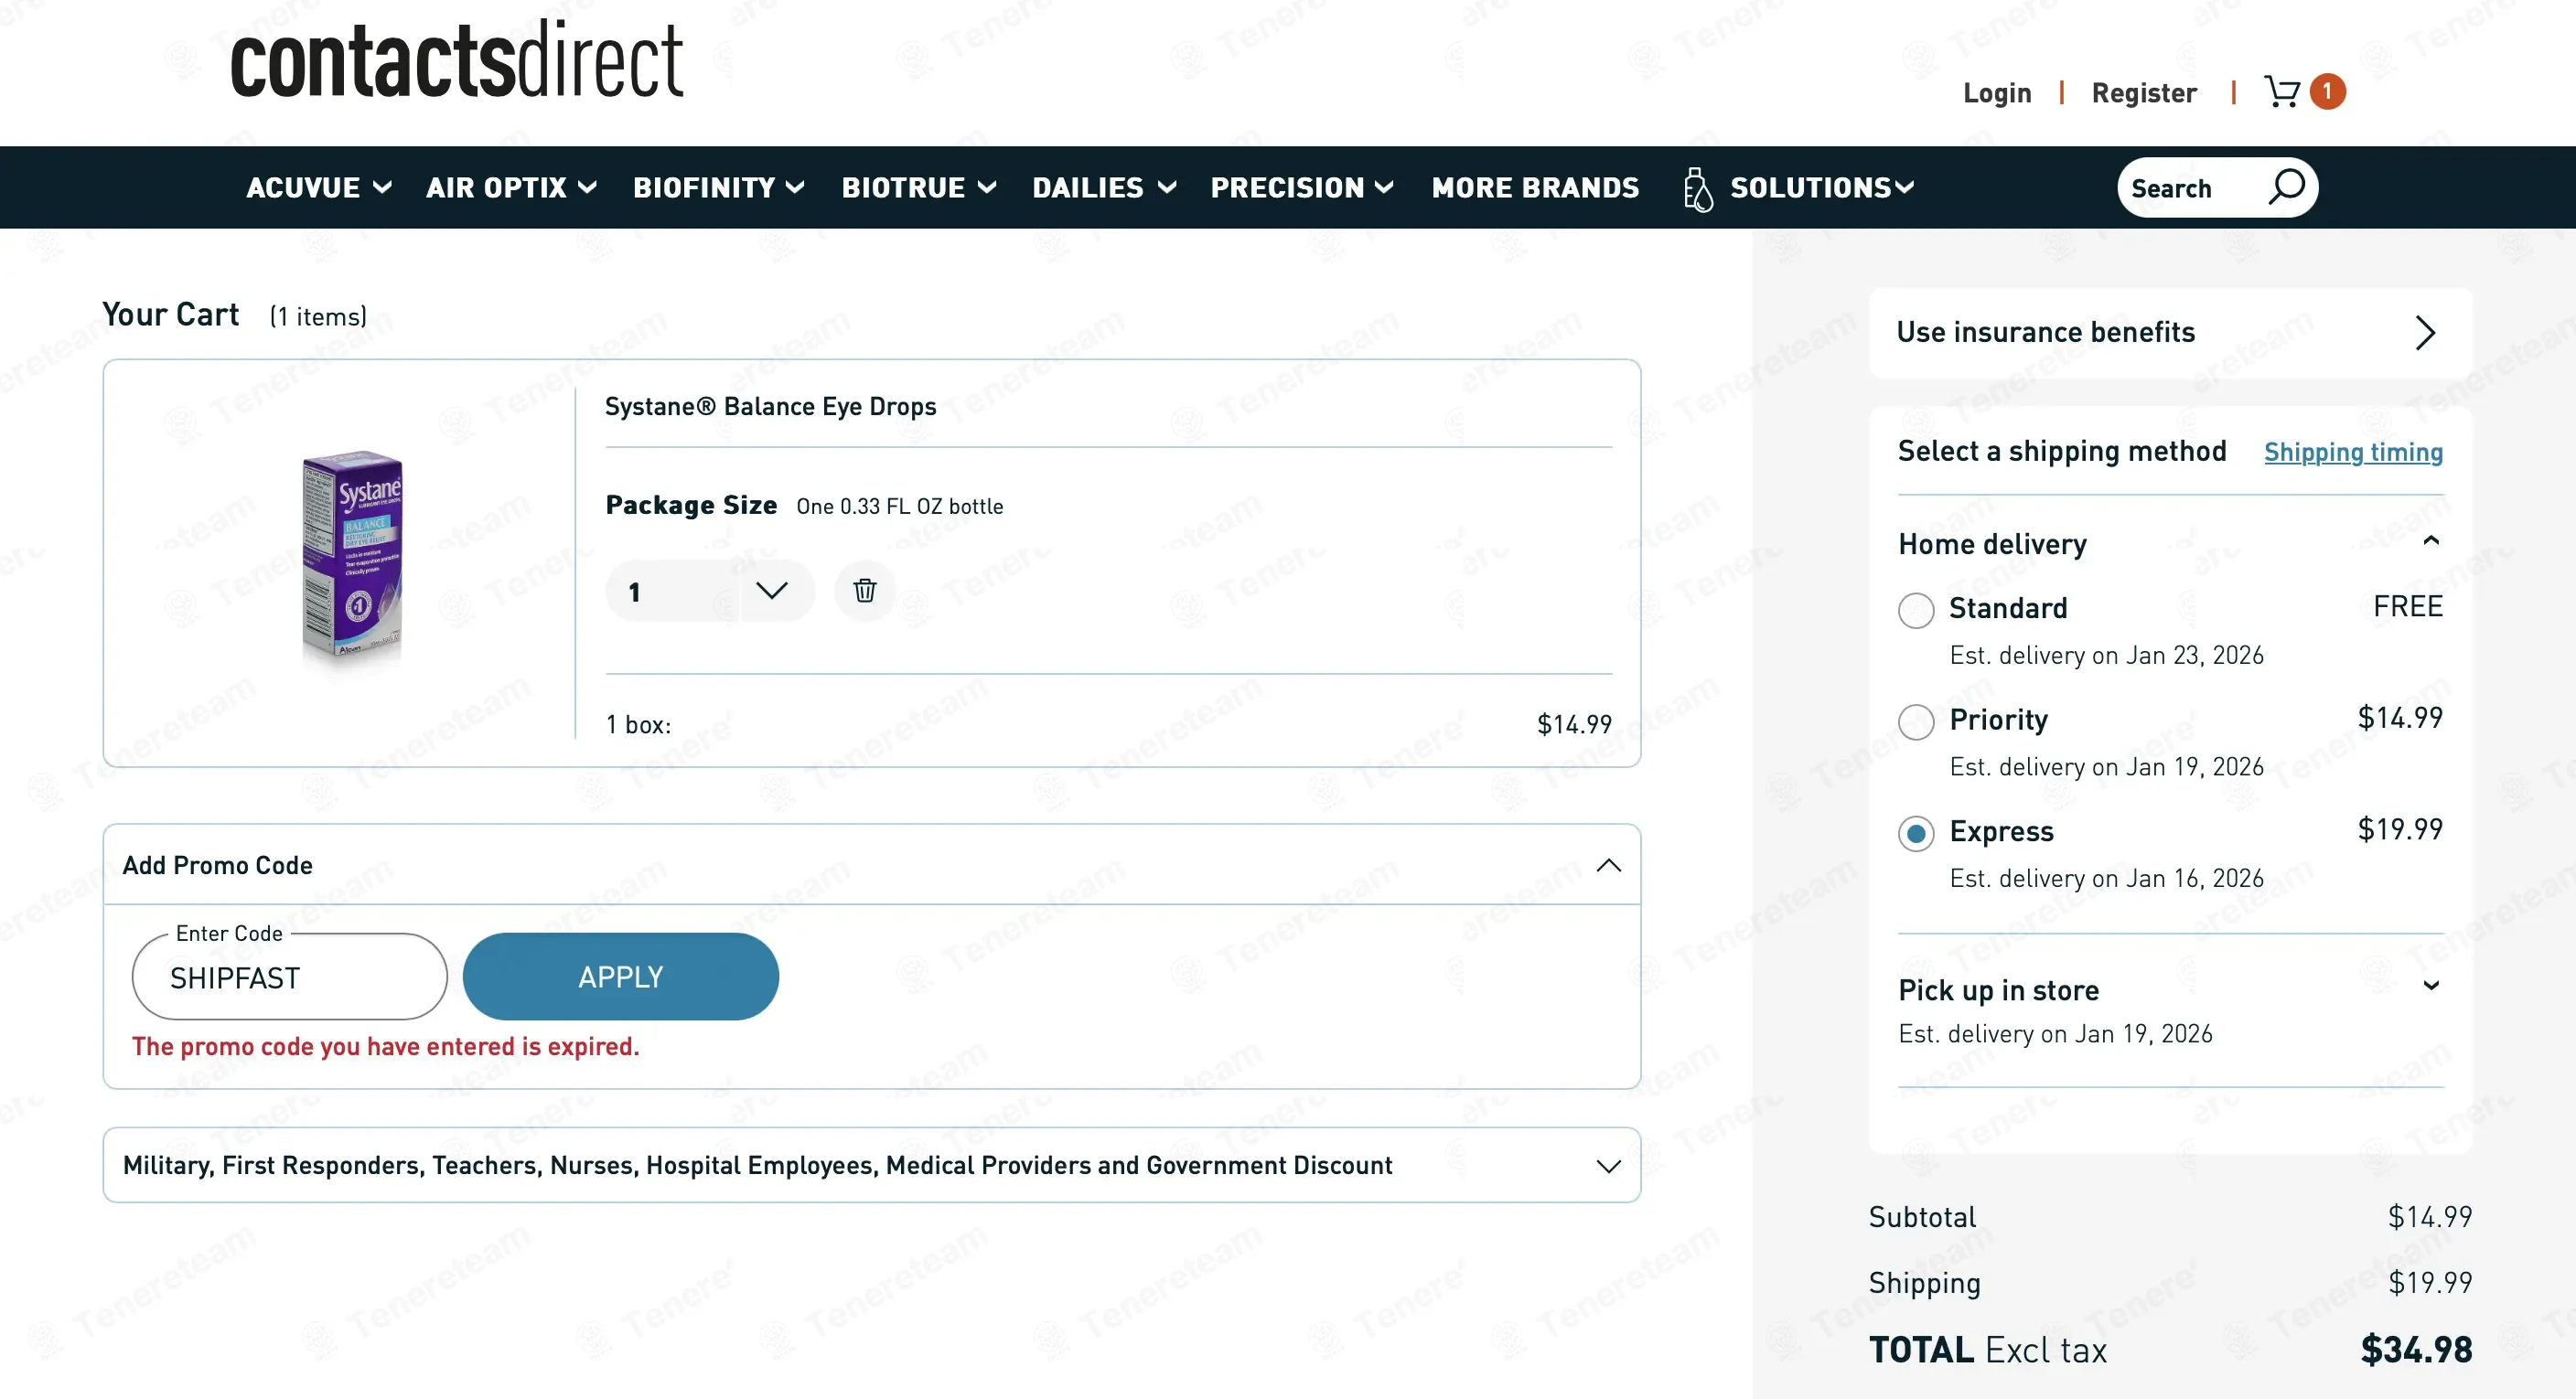This screenshot has width=2576, height=1399.
Task: Expand Military and First Responders discount
Action: click(1608, 1166)
